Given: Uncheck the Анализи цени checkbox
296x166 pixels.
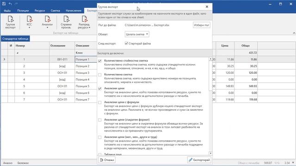Looking at the screenshot, I should coord(100,89).
